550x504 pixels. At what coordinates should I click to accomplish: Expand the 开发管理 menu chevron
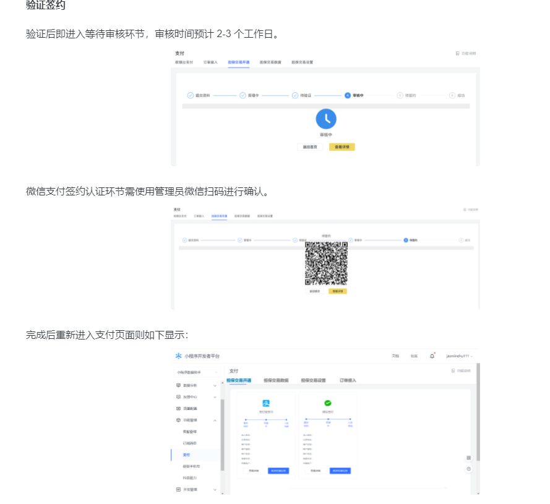click(x=215, y=490)
